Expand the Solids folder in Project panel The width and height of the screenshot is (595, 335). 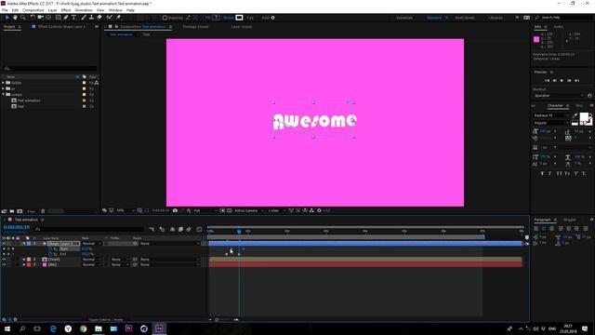coord(4,83)
